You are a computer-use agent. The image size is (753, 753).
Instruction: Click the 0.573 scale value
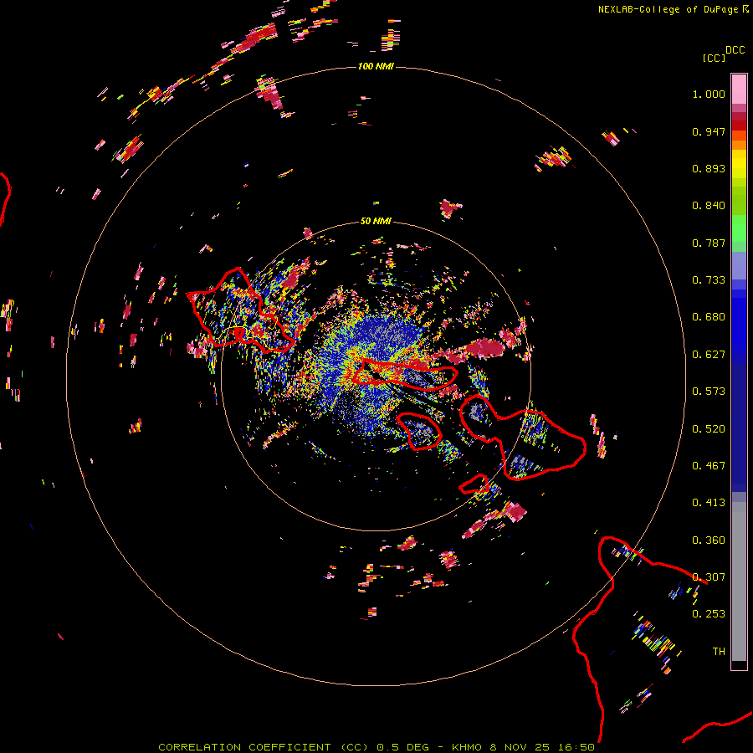(709, 392)
